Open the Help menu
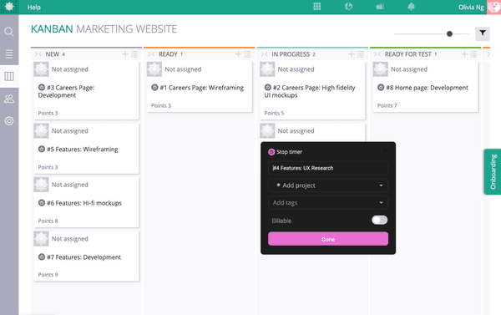501x315 pixels. pos(34,7)
